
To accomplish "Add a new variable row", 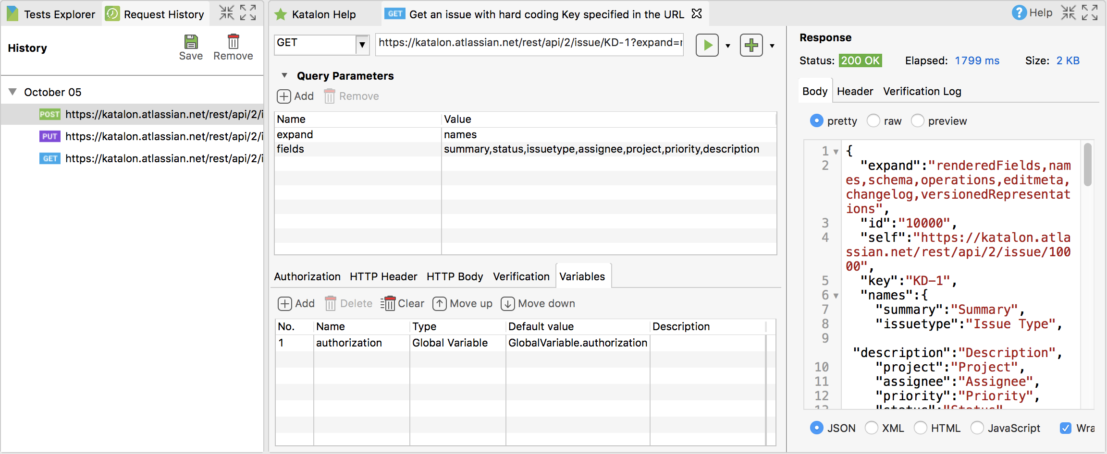I will (296, 303).
